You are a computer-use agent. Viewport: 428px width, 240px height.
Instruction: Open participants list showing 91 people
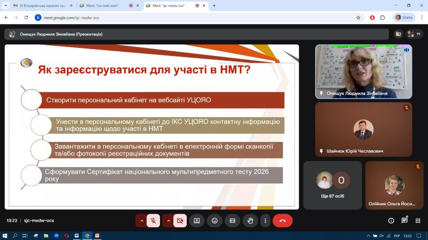(x=414, y=34)
